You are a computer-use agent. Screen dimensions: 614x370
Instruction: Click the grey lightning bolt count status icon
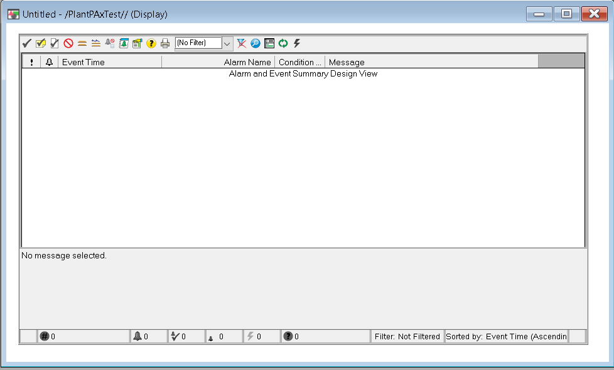(x=250, y=336)
